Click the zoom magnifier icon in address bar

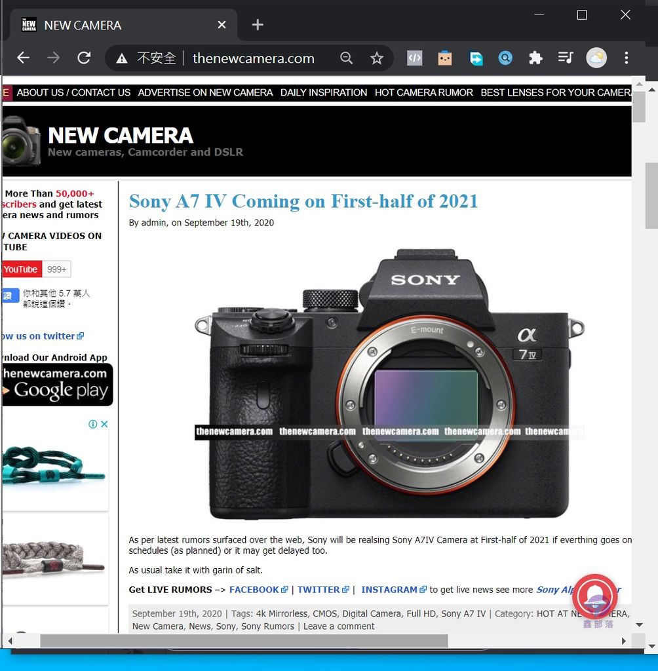coord(346,58)
